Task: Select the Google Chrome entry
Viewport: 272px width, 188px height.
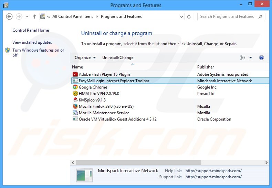Action: click(x=93, y=87)
